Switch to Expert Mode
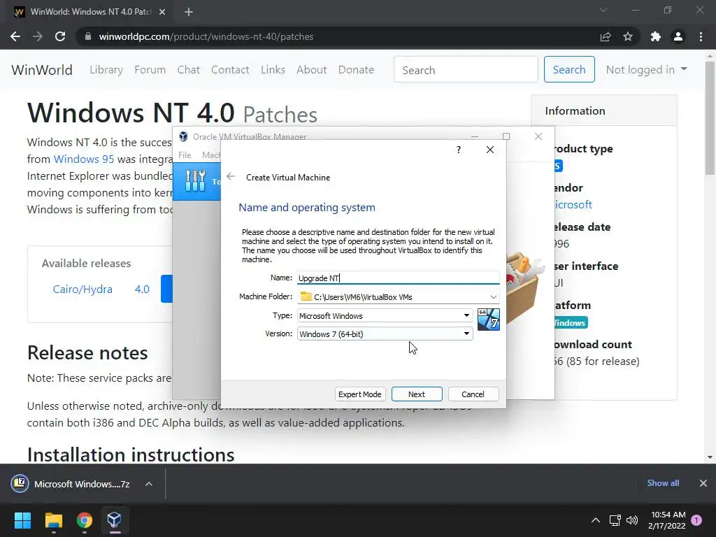Screen dimensions: 716x537 pyautogui.click(x=360, y=394)
